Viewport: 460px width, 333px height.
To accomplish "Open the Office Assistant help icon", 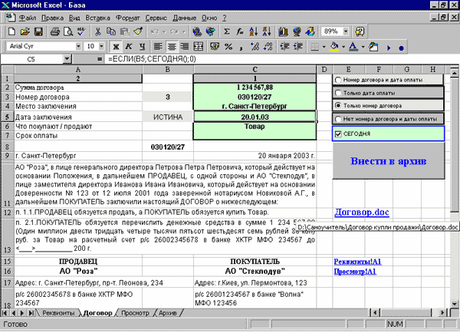I will tap(360, 31).
